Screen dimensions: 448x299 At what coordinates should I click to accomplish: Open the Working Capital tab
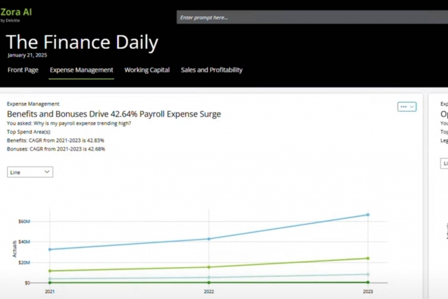click(x=147, y=70)
